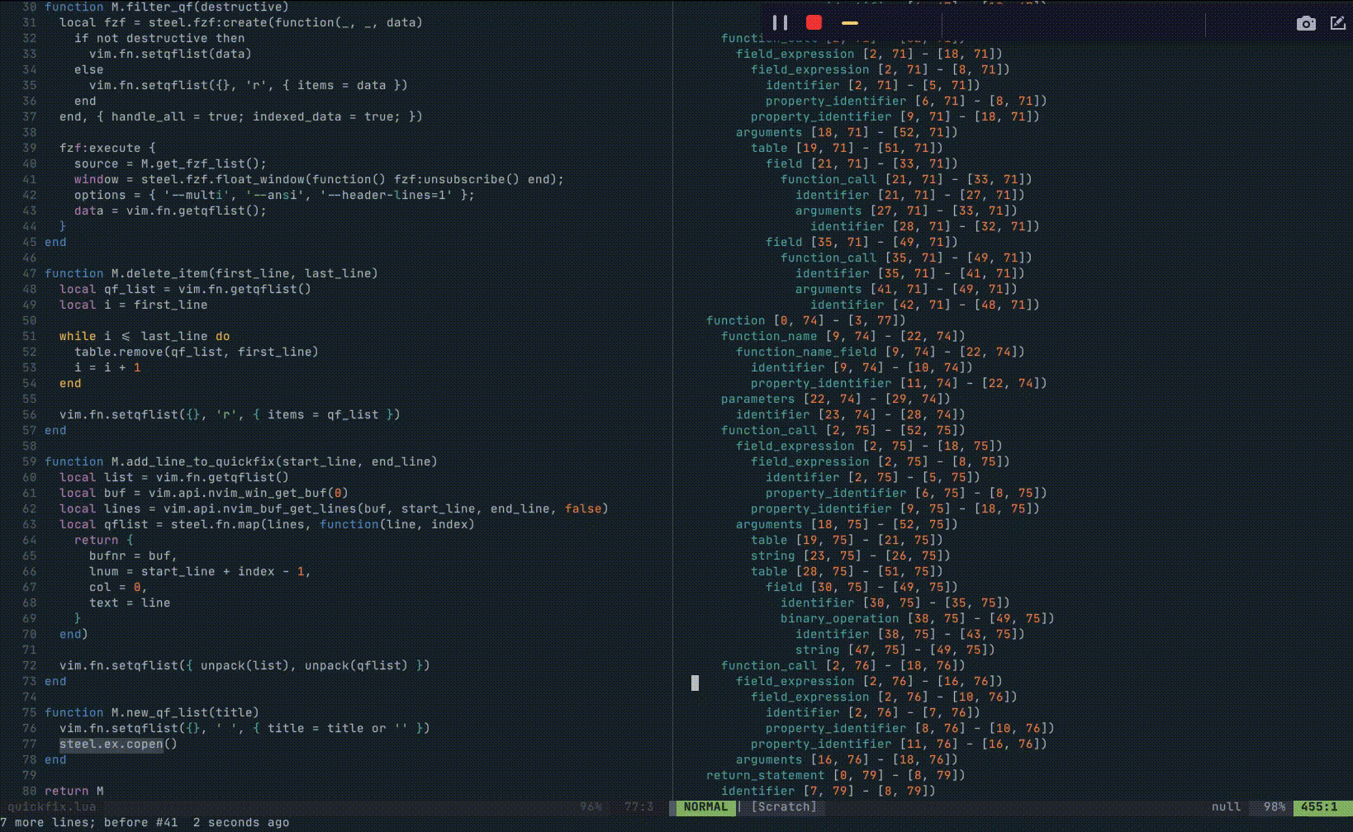
Task: Click the 98% scroll percentage in the statusline
Action: 1274,807
